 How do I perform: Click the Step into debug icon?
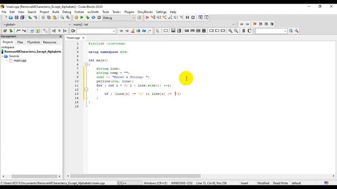point(164,17)
